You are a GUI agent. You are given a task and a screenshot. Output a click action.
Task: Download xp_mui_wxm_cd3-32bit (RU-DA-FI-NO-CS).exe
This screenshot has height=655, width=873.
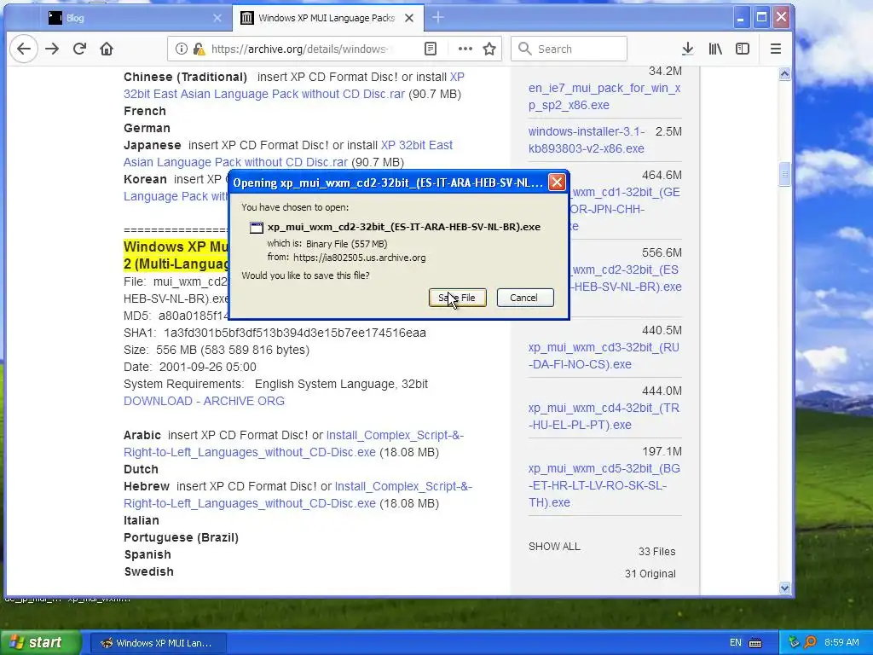(604, 356)
